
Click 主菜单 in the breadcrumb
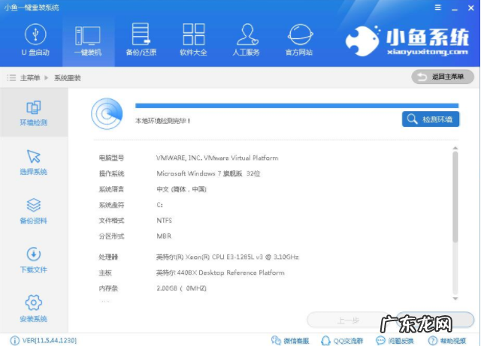click(30, 78)
